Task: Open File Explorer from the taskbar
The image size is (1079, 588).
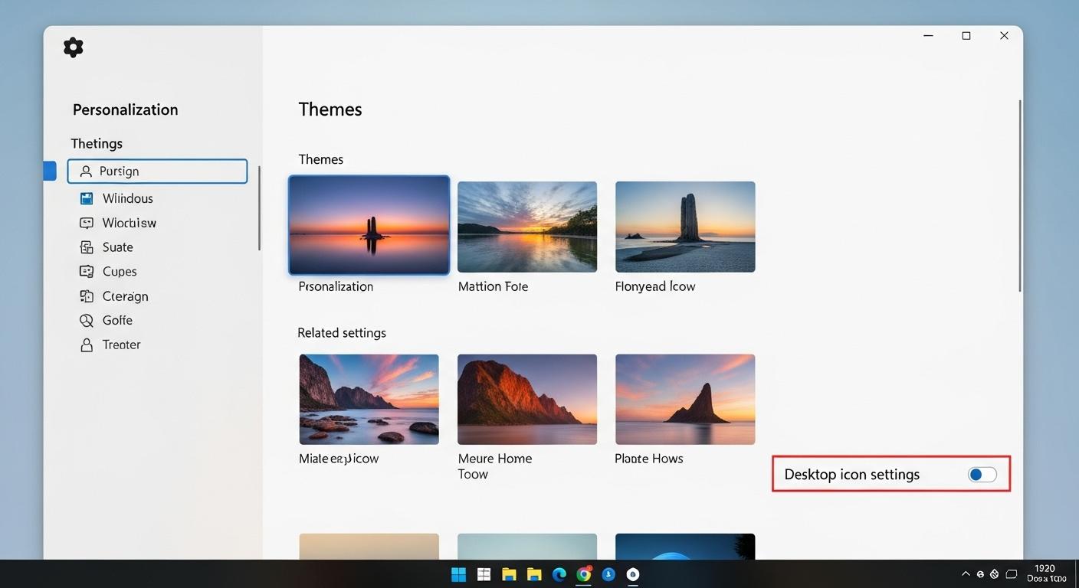Action: click(509, 574)
